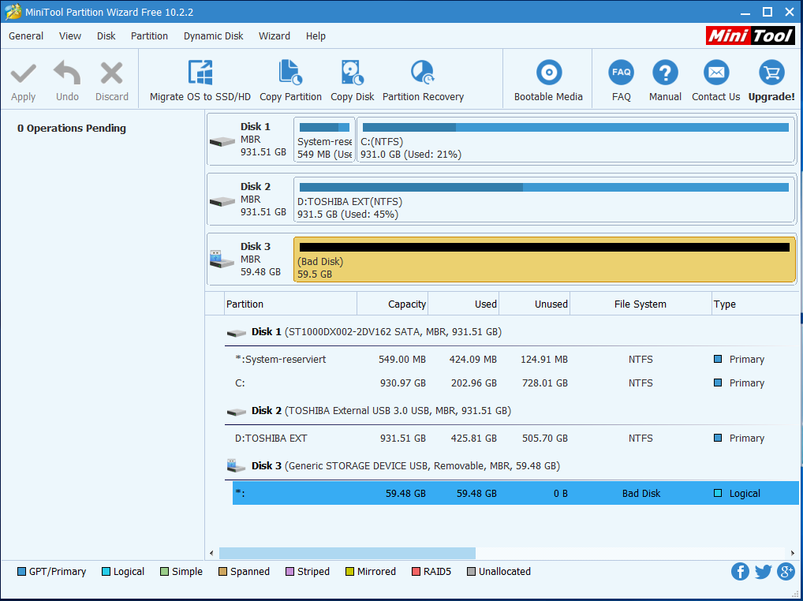Screen dimensions: 803x601
Task: Click the Unallocated legend color box
Action: pyautogui.click(x=471, y=571)
